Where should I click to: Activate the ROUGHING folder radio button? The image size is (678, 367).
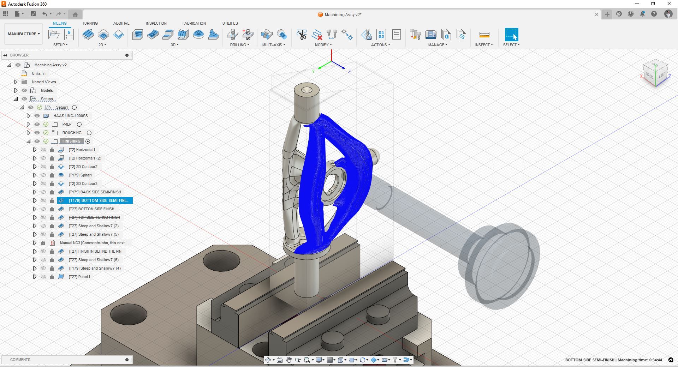click(x=89, y=133)
